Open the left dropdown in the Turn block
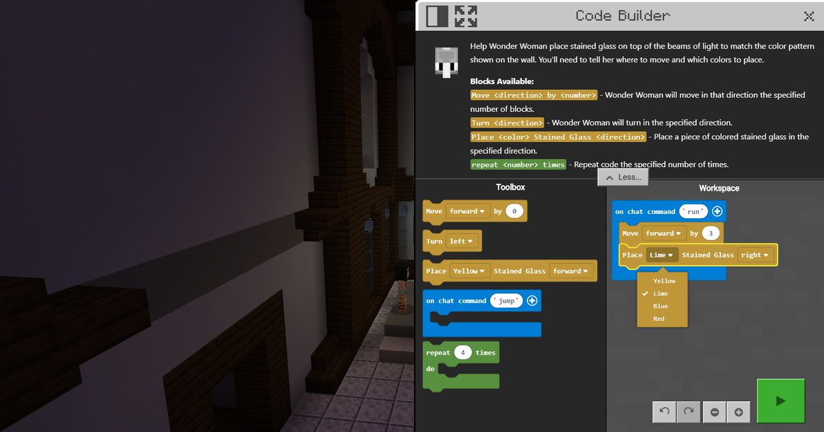 pos(461,241)
